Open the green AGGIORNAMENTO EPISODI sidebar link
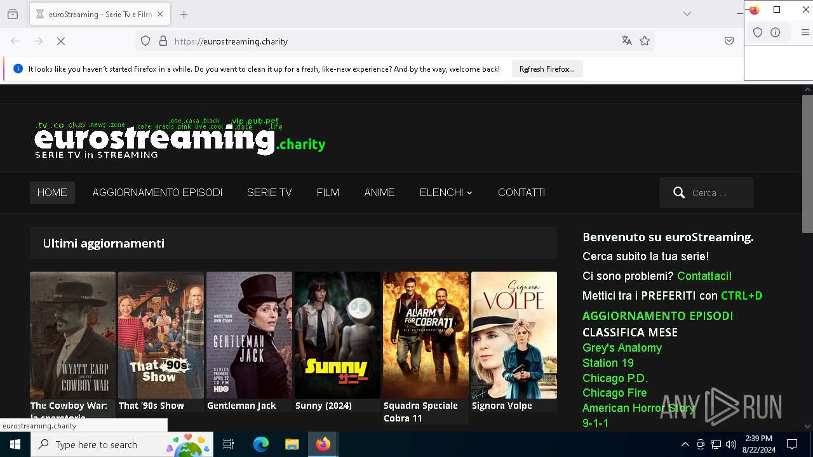813x457 pixels. pos(658,316)
